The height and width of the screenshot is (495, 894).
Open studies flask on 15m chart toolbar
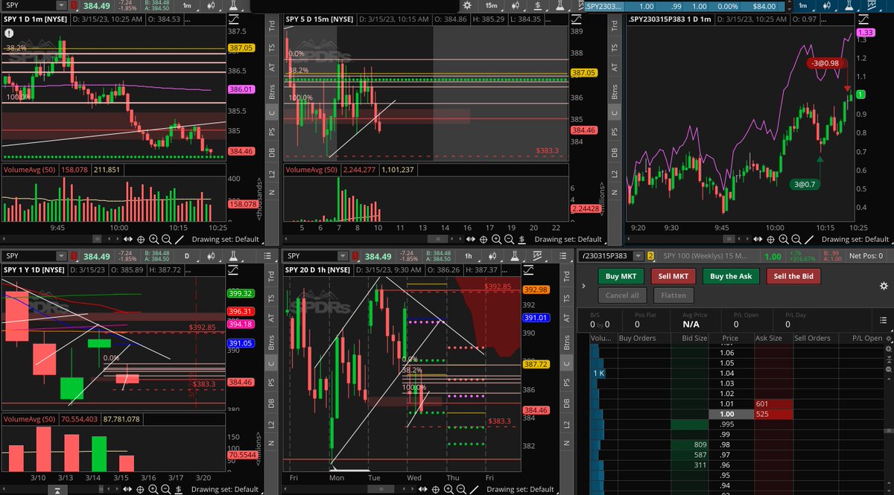pyautogui.click(x=559, y=6)
